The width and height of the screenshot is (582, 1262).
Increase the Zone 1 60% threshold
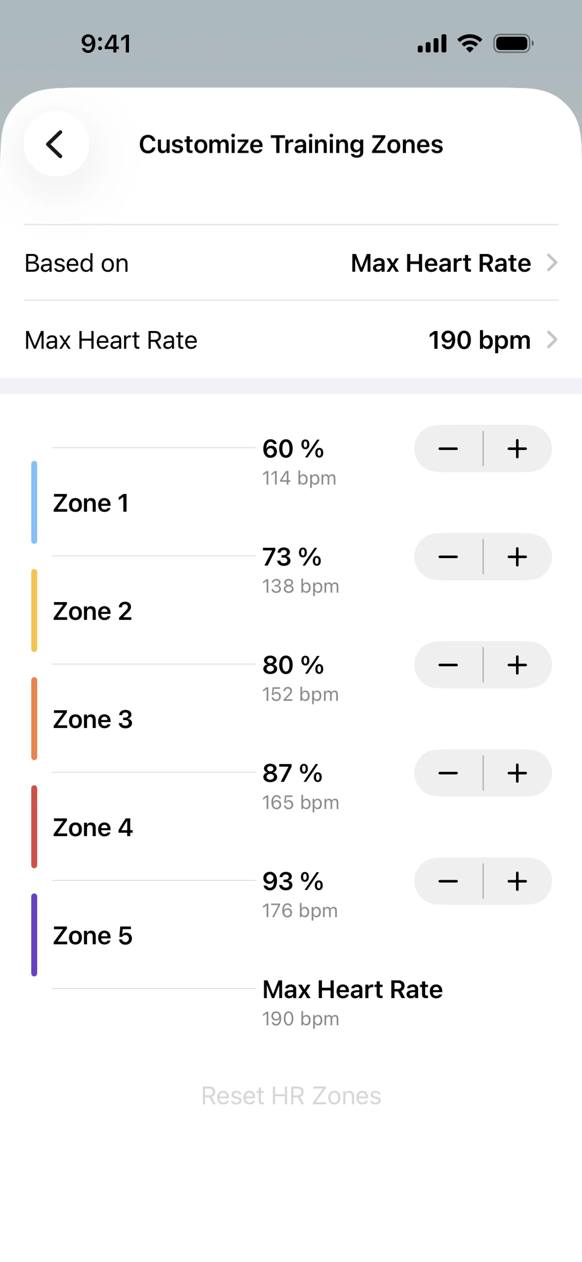517,449
